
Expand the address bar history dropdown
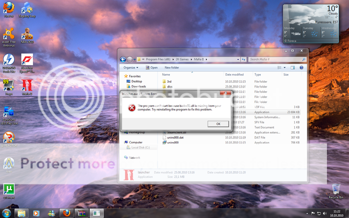point(238,59)
